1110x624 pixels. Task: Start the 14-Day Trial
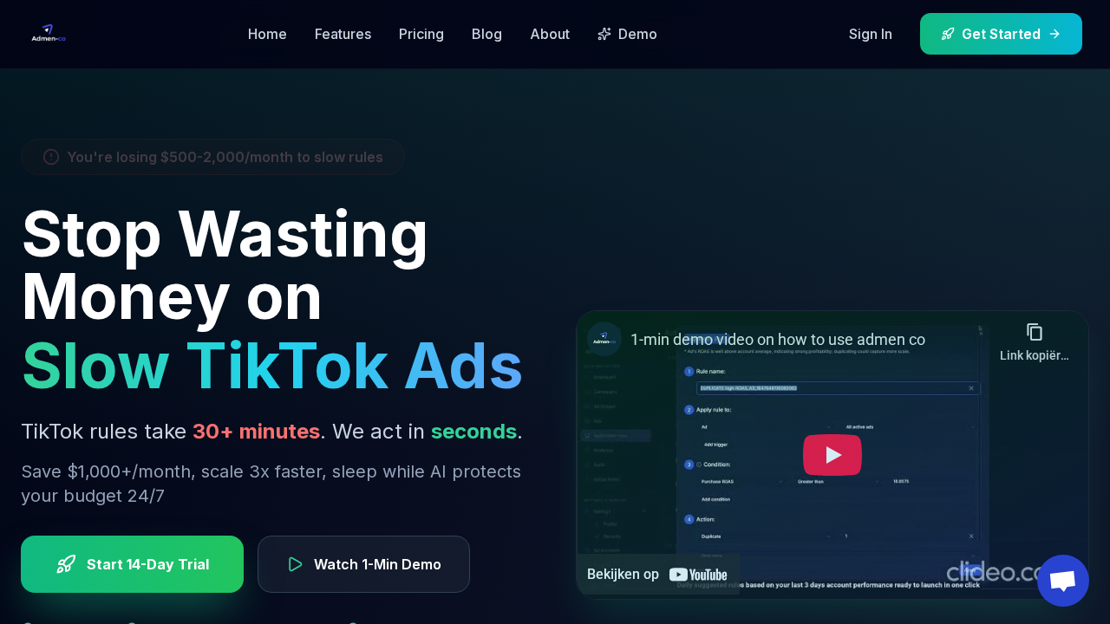click(132, 564)
